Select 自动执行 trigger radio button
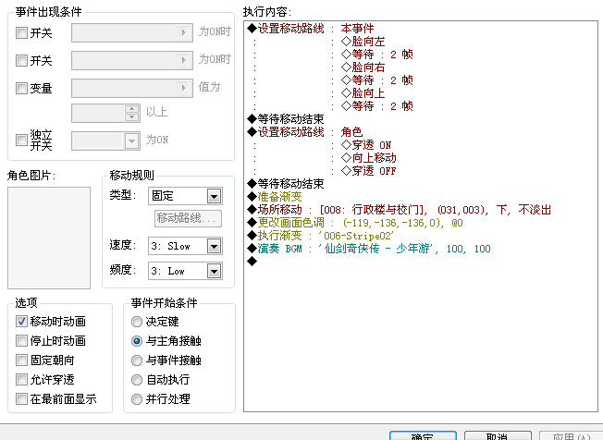The width and height of the screenshot is (603, 440). tap(137, 380)
